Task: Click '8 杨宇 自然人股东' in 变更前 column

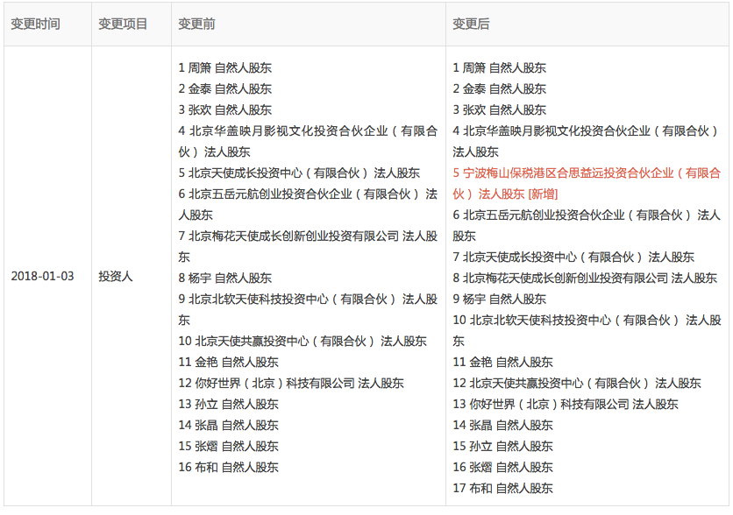Action: tap(224, 278)
